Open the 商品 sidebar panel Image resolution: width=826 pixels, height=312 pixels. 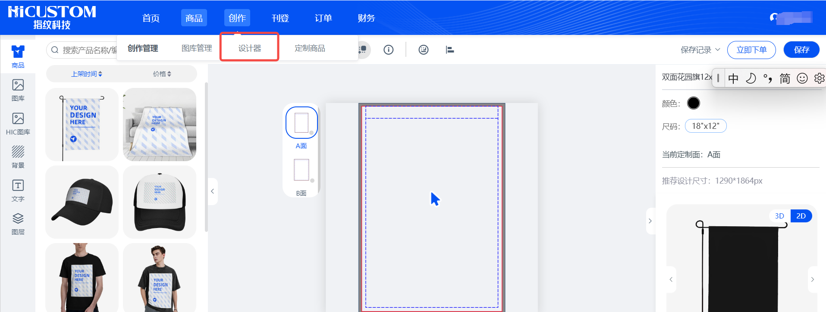18,56
